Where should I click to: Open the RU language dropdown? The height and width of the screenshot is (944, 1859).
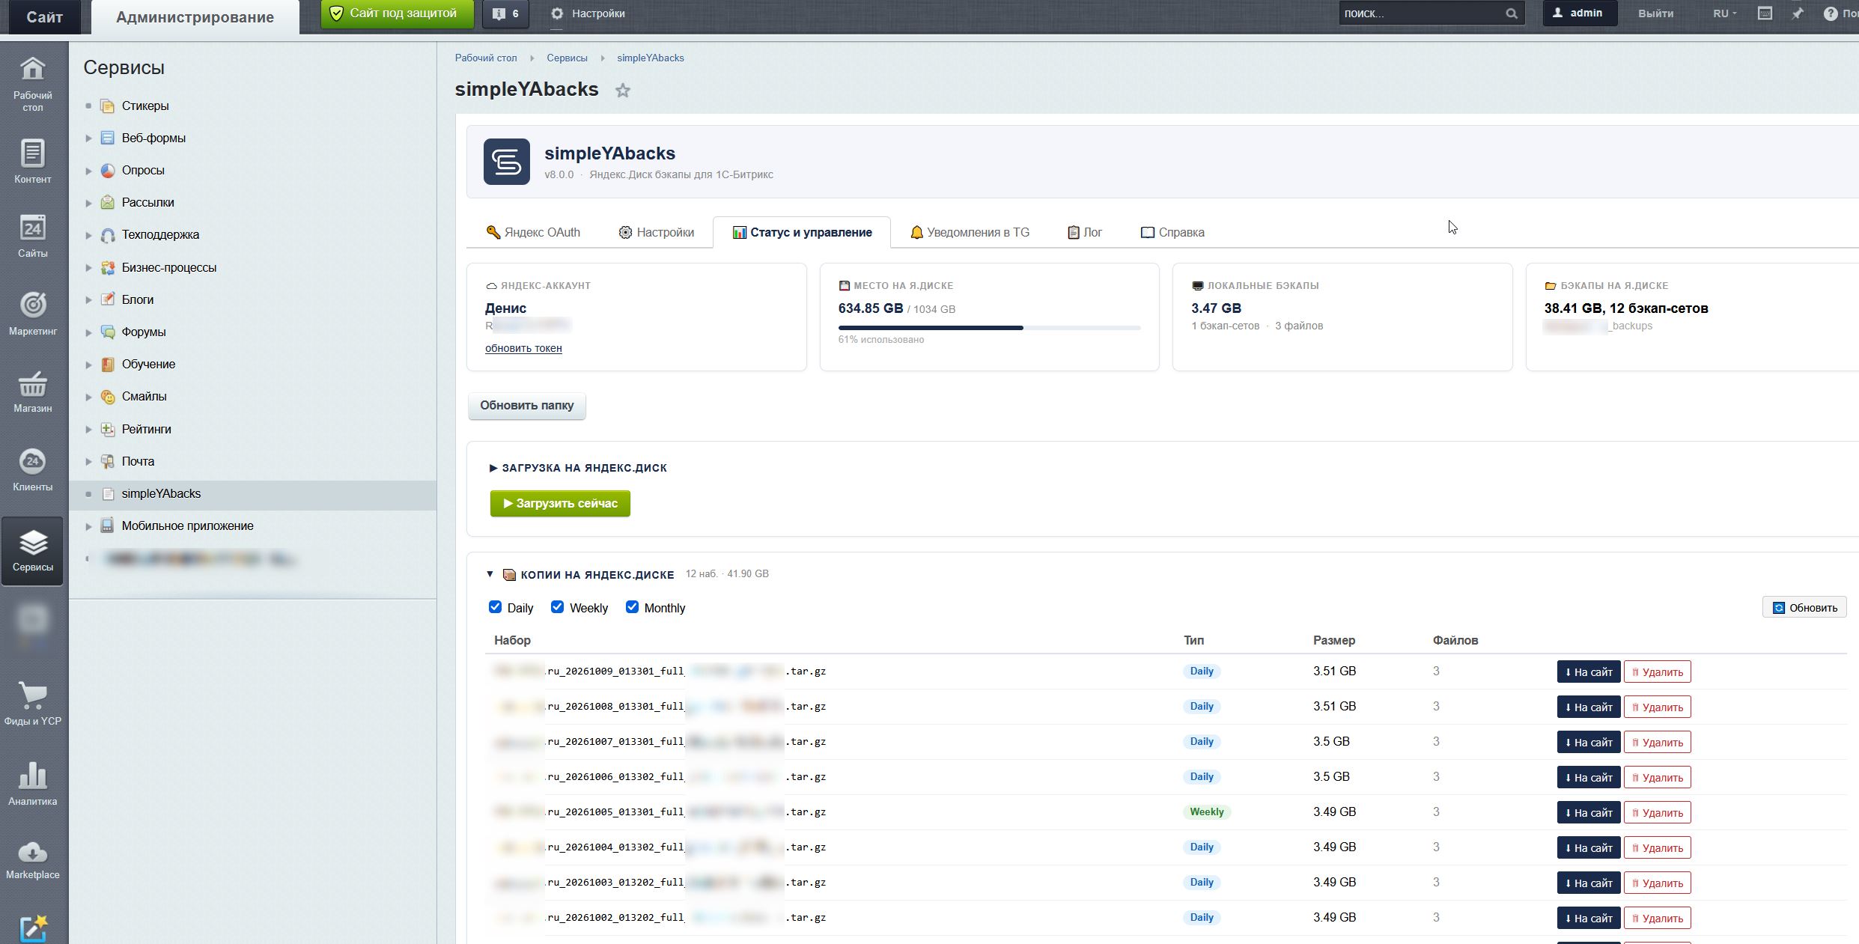point(1724,13)
